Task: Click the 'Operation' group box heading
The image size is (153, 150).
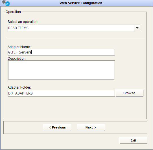Action: click(13, 12)
